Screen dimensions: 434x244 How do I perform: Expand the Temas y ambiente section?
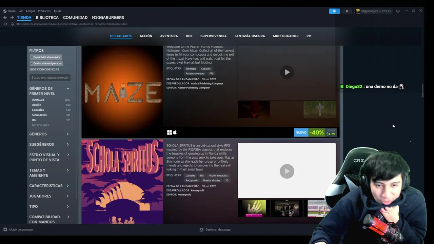tap(68, 170)
